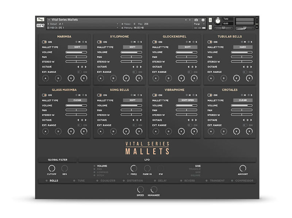The image size is (292, 218).
Task: Adjust the Tune knob
Action: coord(218,21)
